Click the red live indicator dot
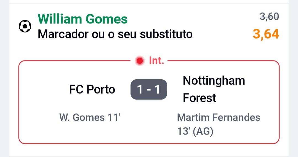This screenshot has height=157, width=298. pos(140,61)
